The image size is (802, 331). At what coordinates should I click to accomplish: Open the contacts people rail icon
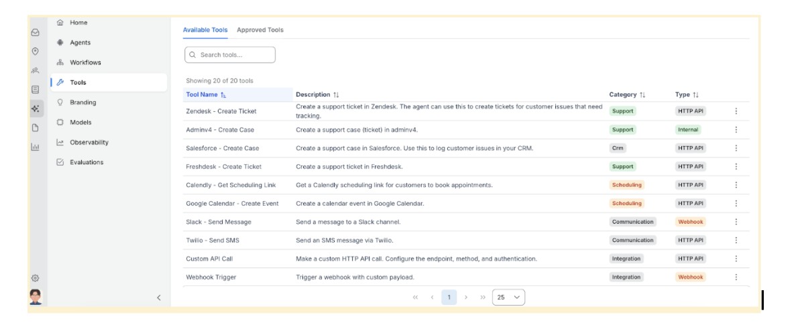[36, 70]
